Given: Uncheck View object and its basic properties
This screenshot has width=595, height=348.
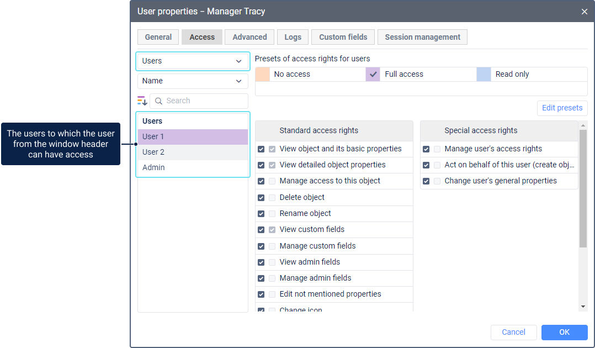Looking at the screenshot, I should [x=261, y=149].
